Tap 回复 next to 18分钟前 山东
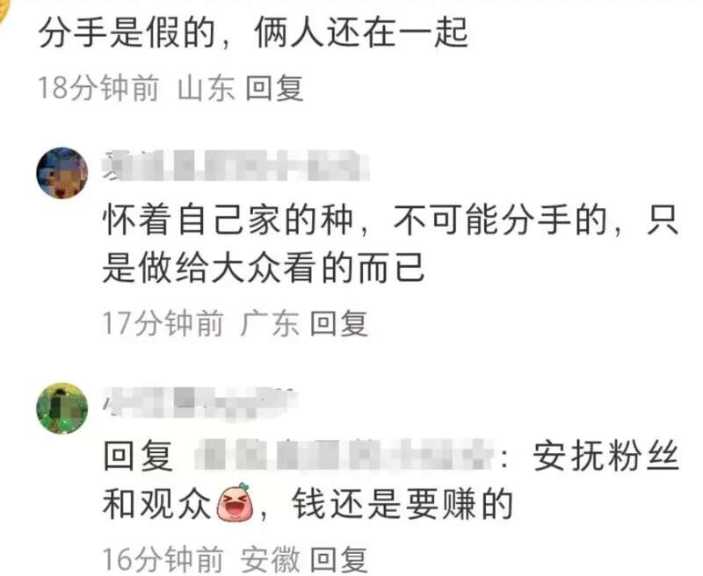The height and width of the screenshot is (576, 703). click(x=274, y=88)
